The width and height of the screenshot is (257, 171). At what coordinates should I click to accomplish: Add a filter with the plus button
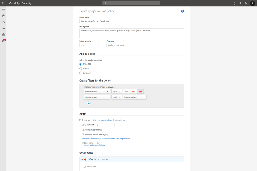(89, 103)
